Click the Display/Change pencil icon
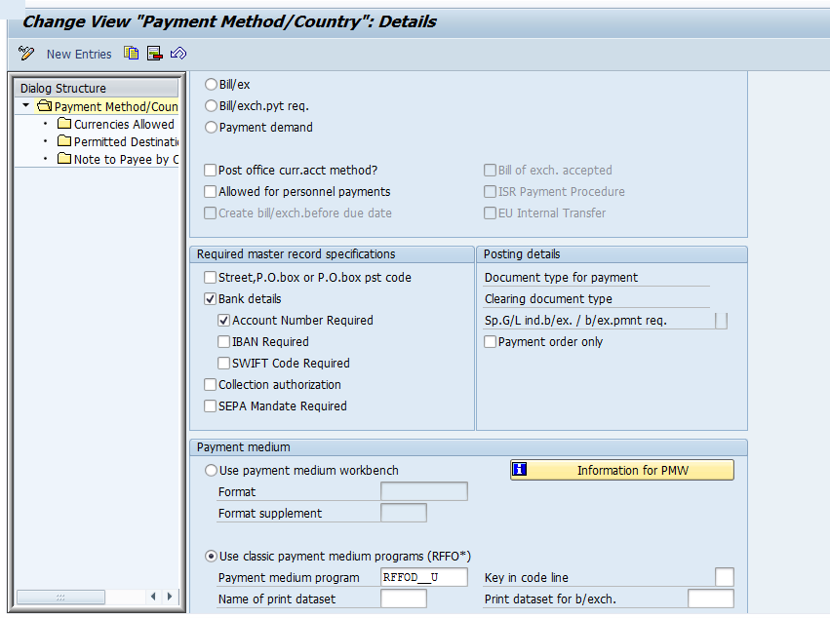Screen dimensions: 830x618 pyautogui.click(x=26, y=53)
